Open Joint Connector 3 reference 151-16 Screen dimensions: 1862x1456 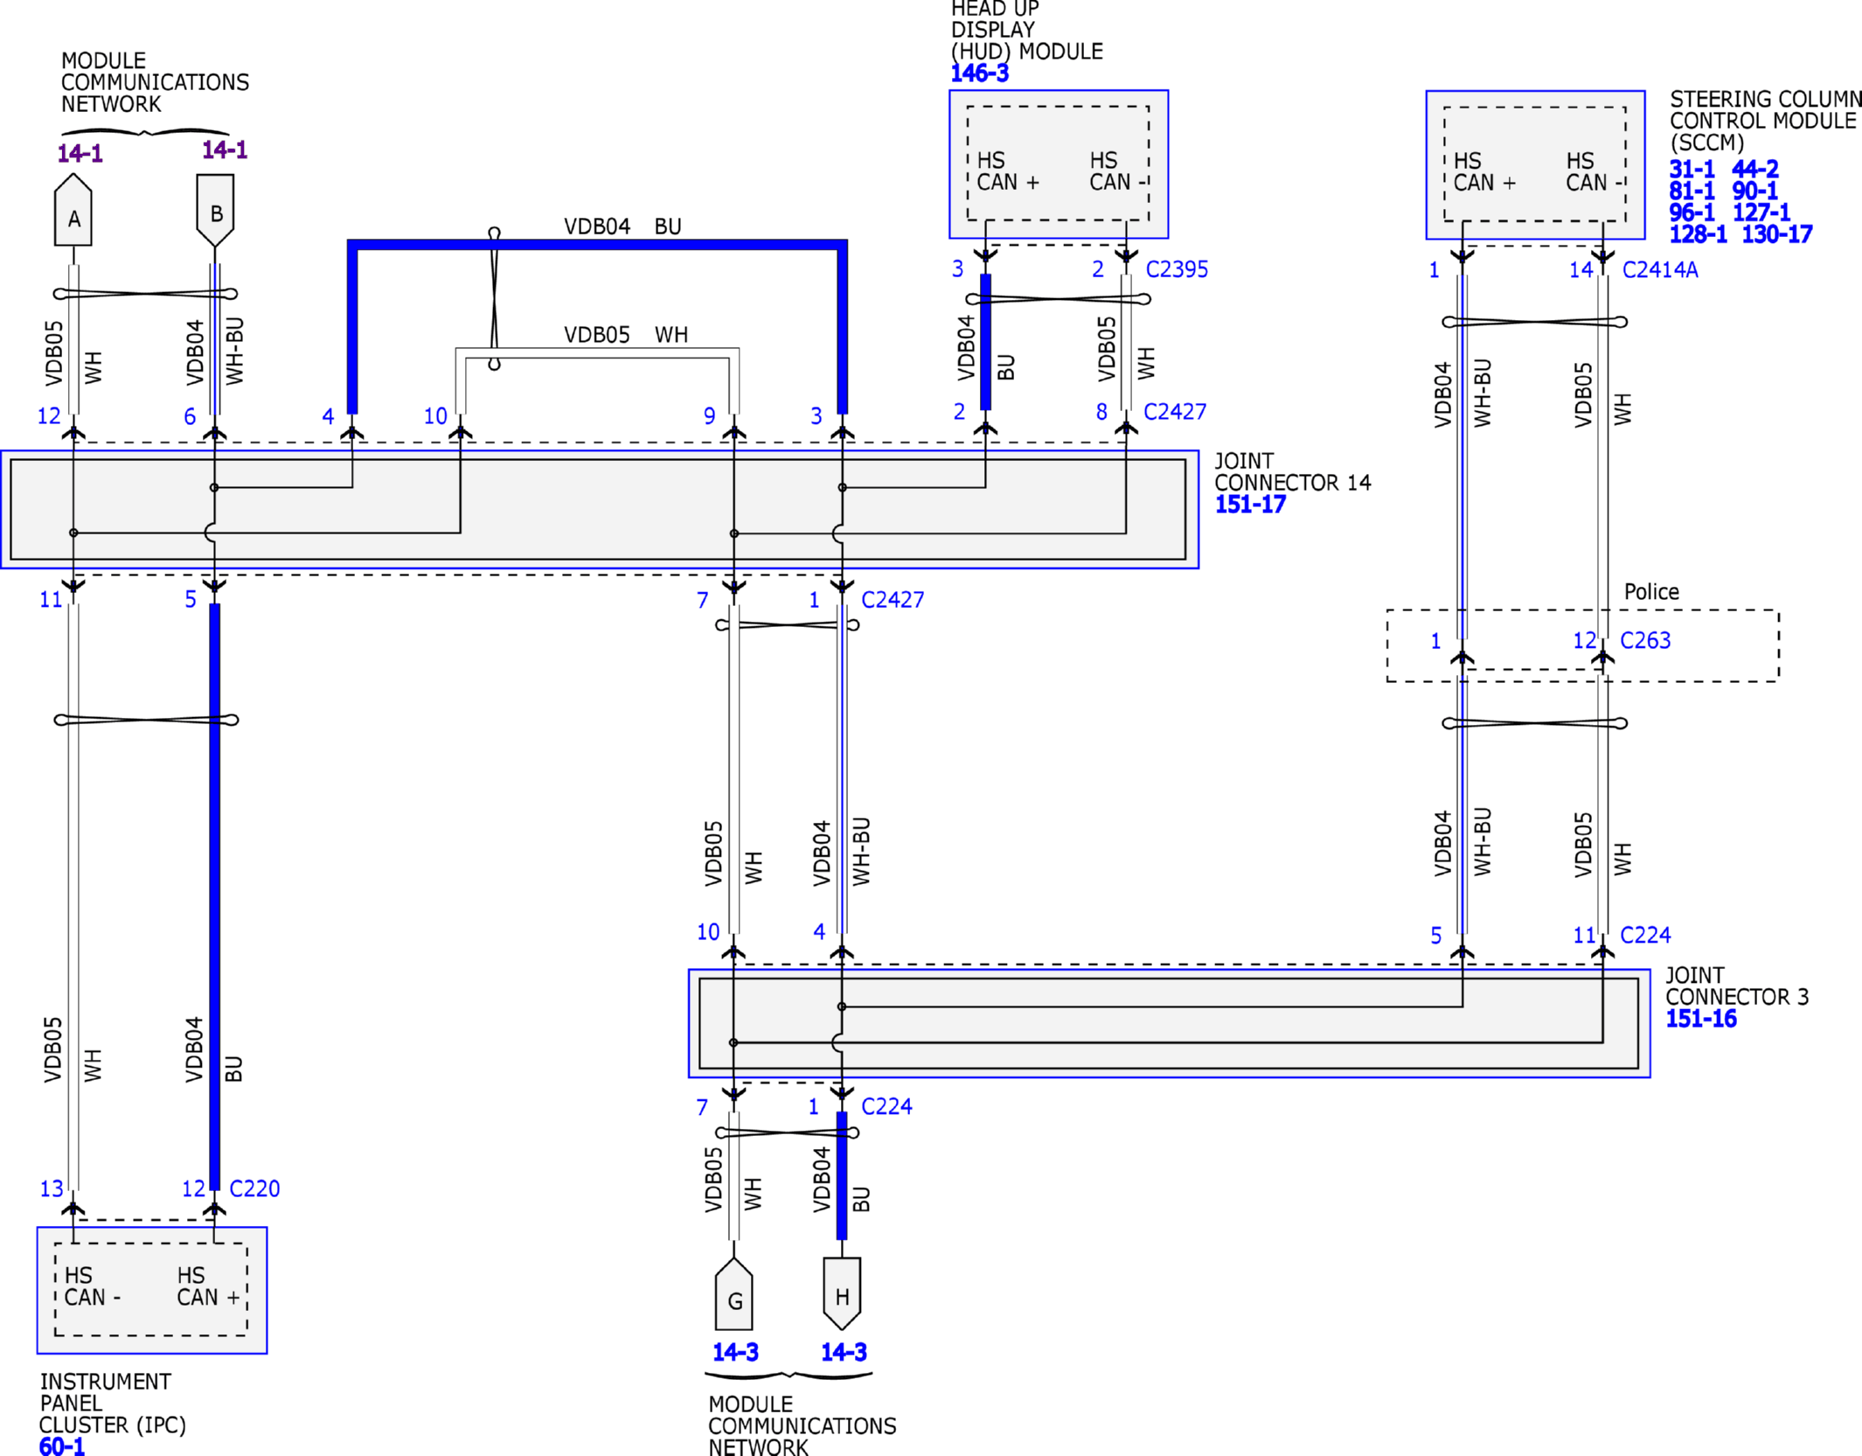1700,1019
